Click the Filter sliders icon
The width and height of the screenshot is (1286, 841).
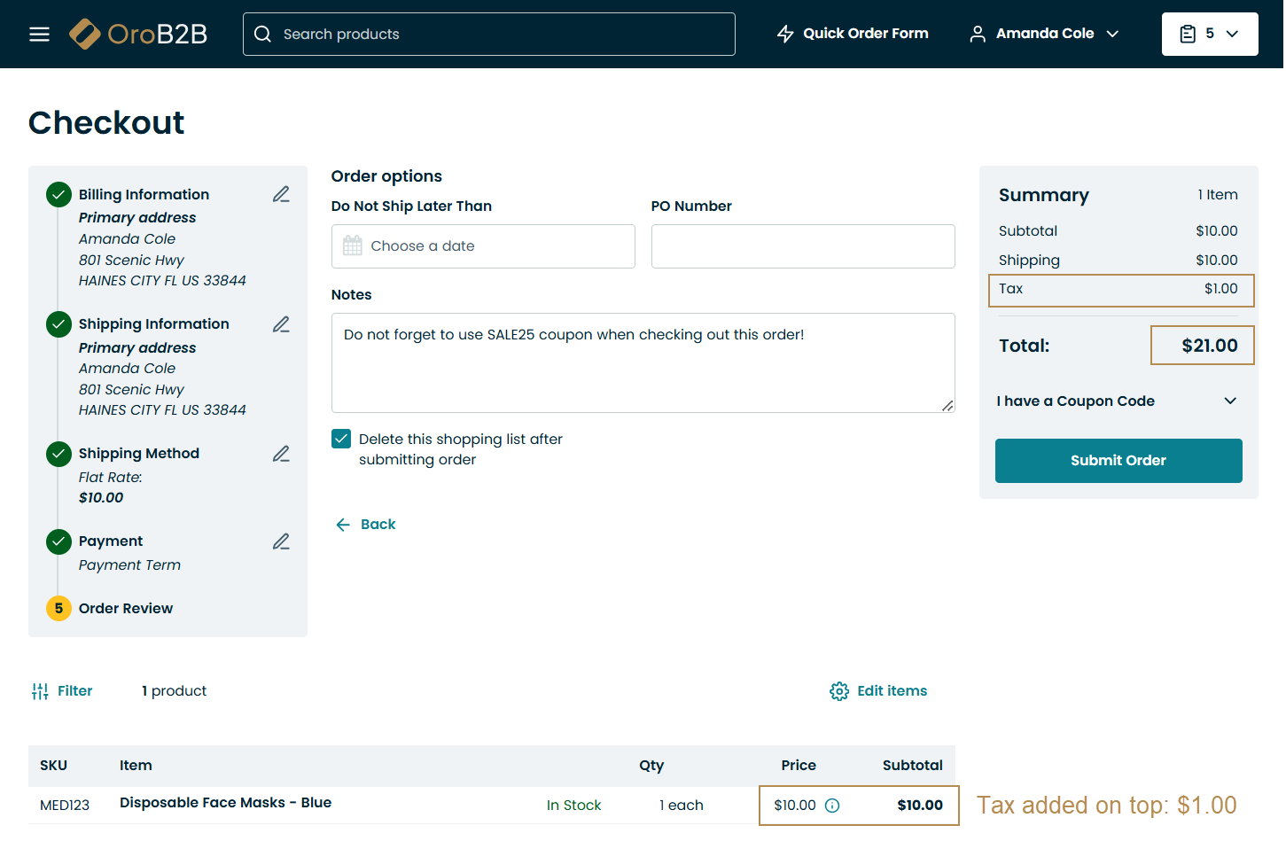pos(40,691)
